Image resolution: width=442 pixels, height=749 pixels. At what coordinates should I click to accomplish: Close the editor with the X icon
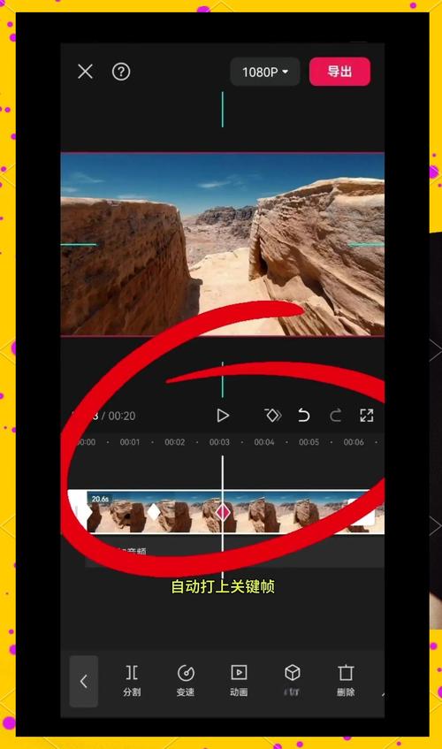click(86, 72)
